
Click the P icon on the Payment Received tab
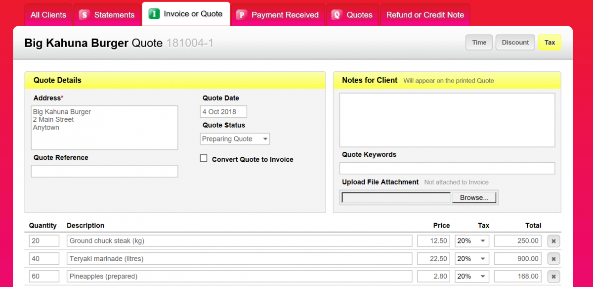click(x=242, y=15)
